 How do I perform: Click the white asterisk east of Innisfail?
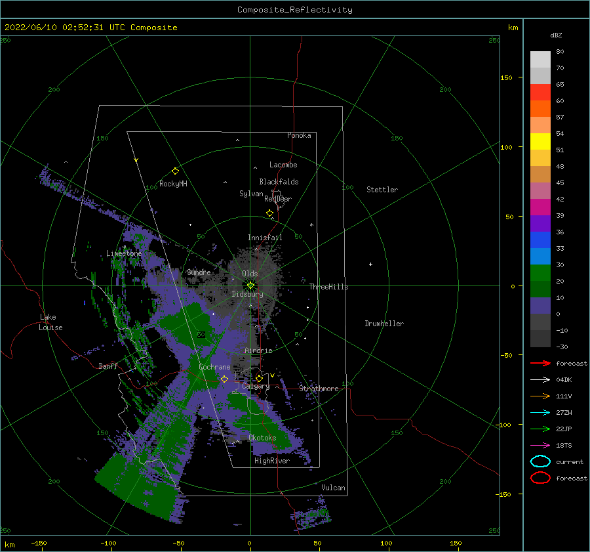[311, 225]
